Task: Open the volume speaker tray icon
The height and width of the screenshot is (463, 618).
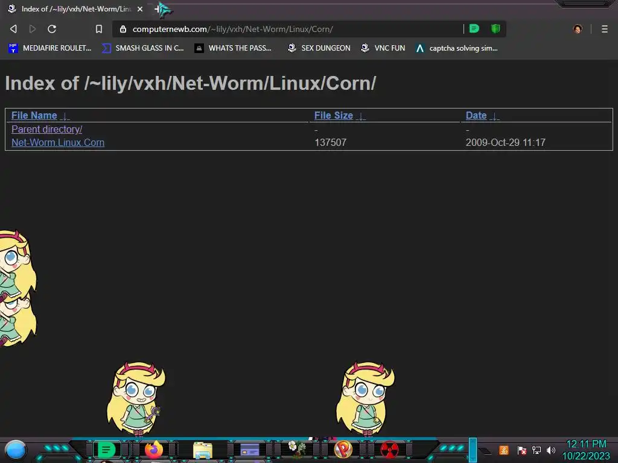Action: click(551, 450)
